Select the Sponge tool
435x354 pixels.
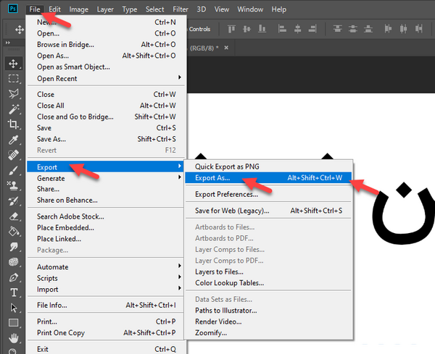(x=13, y=261)
